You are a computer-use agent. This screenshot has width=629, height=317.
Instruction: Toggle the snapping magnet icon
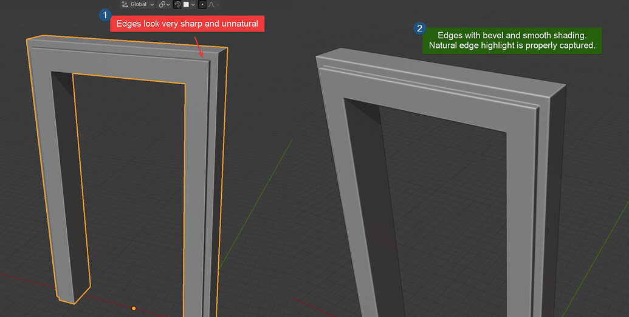177,4
